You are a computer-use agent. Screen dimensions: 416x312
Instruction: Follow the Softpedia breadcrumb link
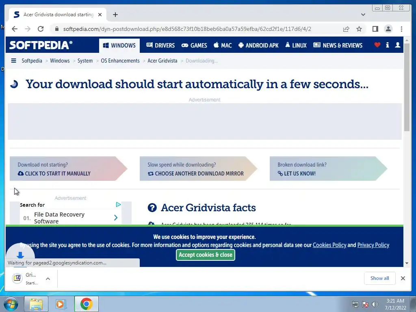click(32, 61)
